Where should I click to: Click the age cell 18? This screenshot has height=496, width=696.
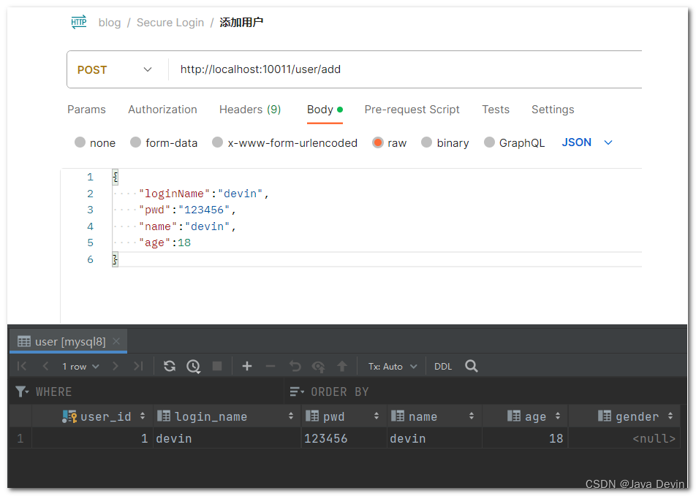point(525,438)
